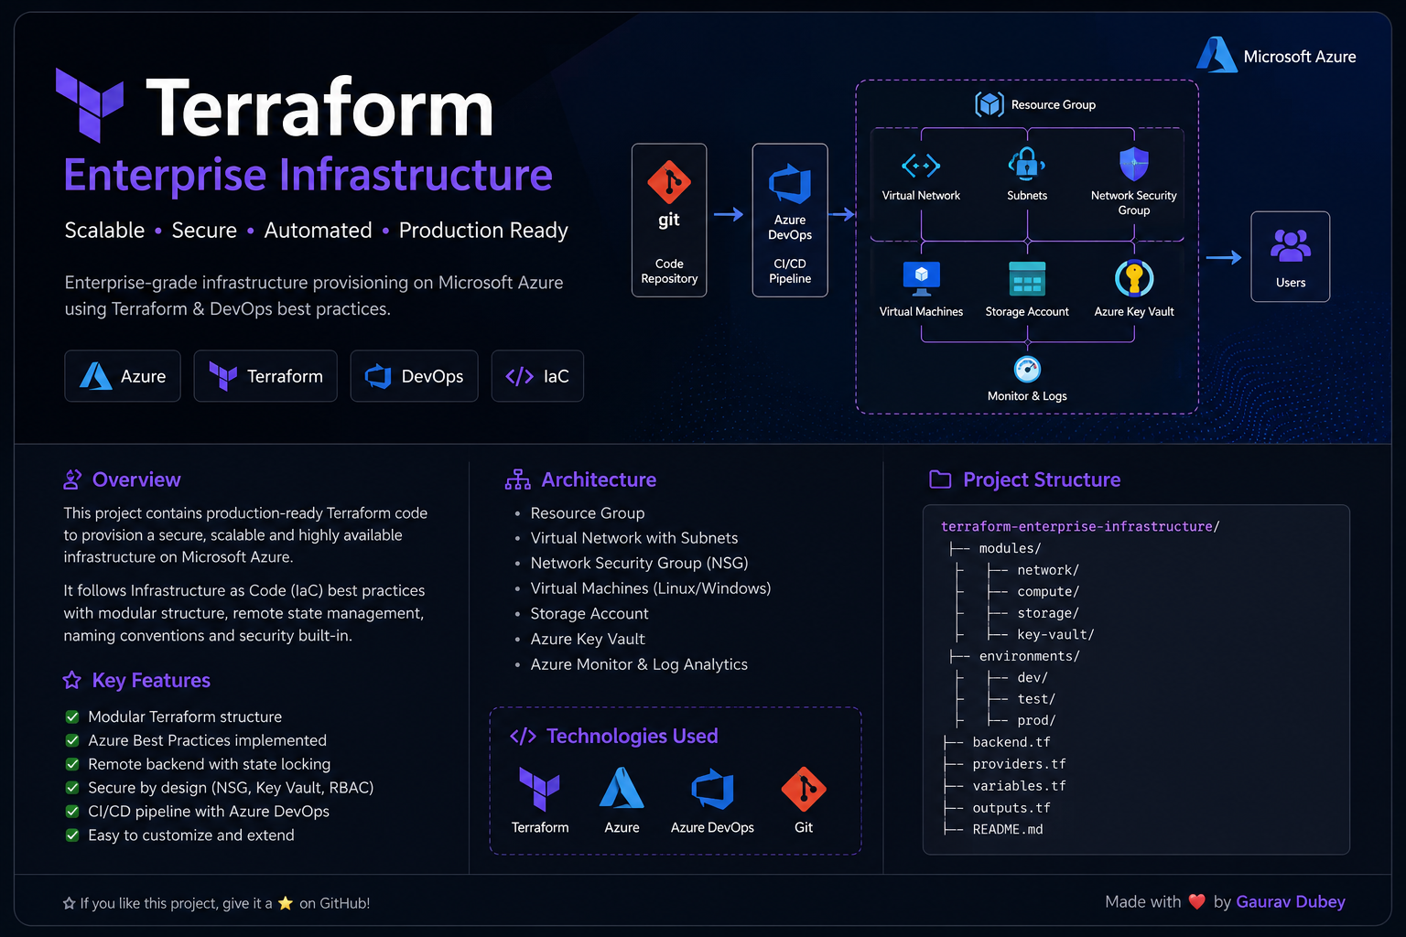This screenshot has height=937, width=1406.
Task: Click the red heart icon in the footer
Action: (1196, 901)
